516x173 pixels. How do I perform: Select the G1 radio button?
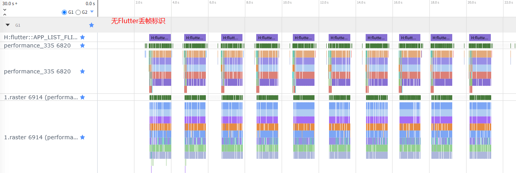65,13
